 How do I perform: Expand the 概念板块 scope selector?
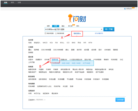coord(55,93)
